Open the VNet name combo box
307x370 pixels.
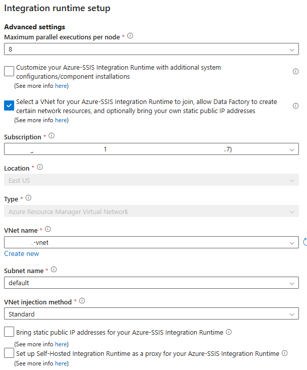tap(151, 243)
